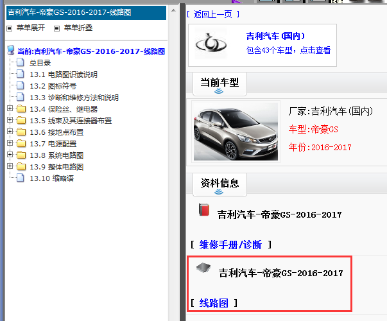Open 13.3 诊断和维修方法和说明 entry

coord(74,98)
